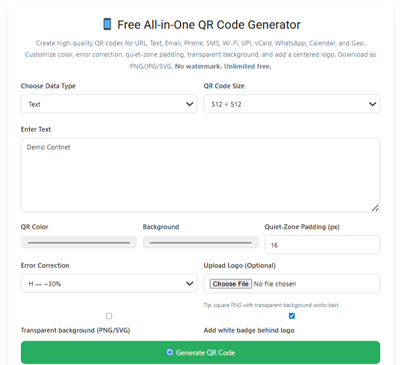Click the chevron arrow on QR Code Size
This screenshot has height=365, width=419.
373,104
